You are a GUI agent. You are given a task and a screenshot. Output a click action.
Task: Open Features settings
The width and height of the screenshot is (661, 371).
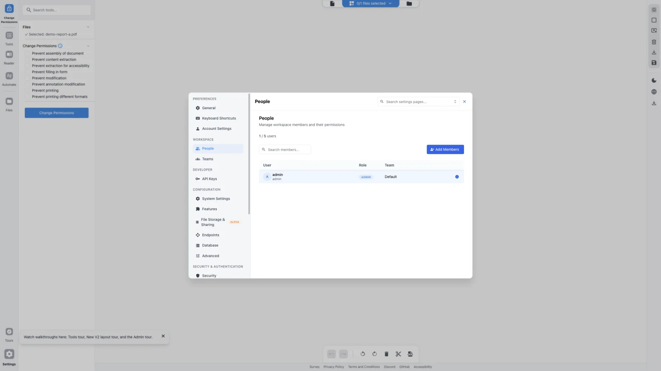coord(218,209)
